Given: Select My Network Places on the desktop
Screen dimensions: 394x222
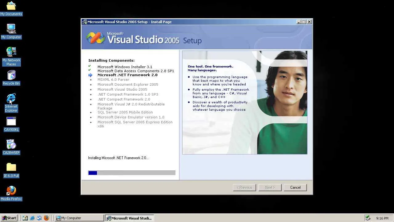Looking at the screenshot, I should [x=11, y=56].
